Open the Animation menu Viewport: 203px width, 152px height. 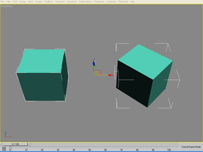(72, 2)
